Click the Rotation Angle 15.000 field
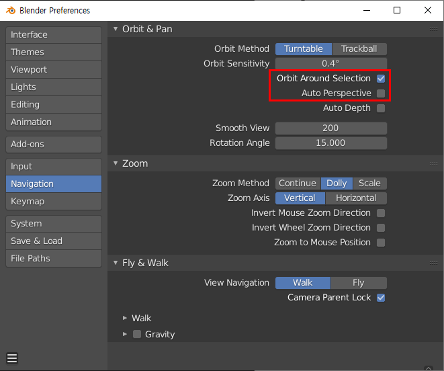Screen dimensions: 444x371 (x=331, y=143)
